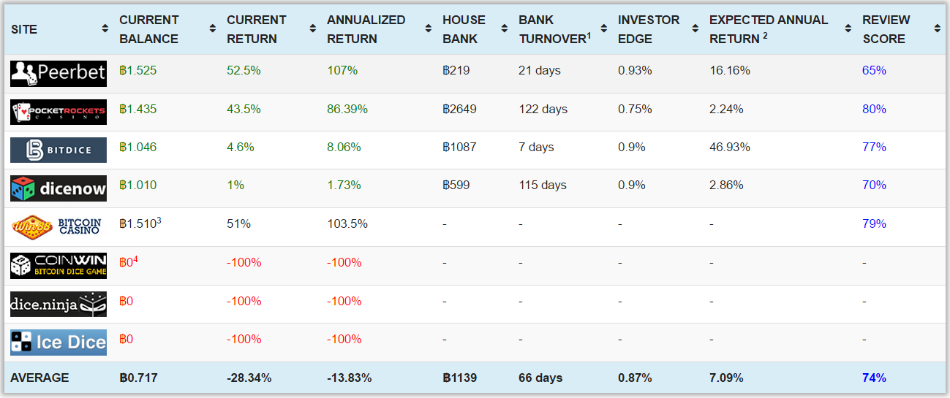Select PocketRockets balance ฿1.435

(137, 110)
